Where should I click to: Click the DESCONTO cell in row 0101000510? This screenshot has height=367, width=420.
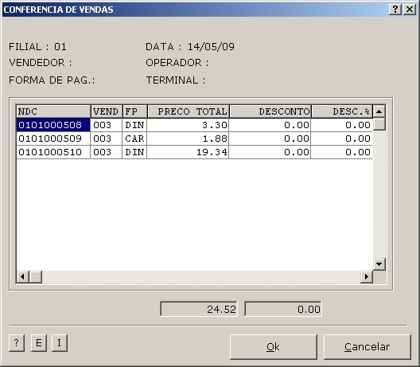click(270, 152)
